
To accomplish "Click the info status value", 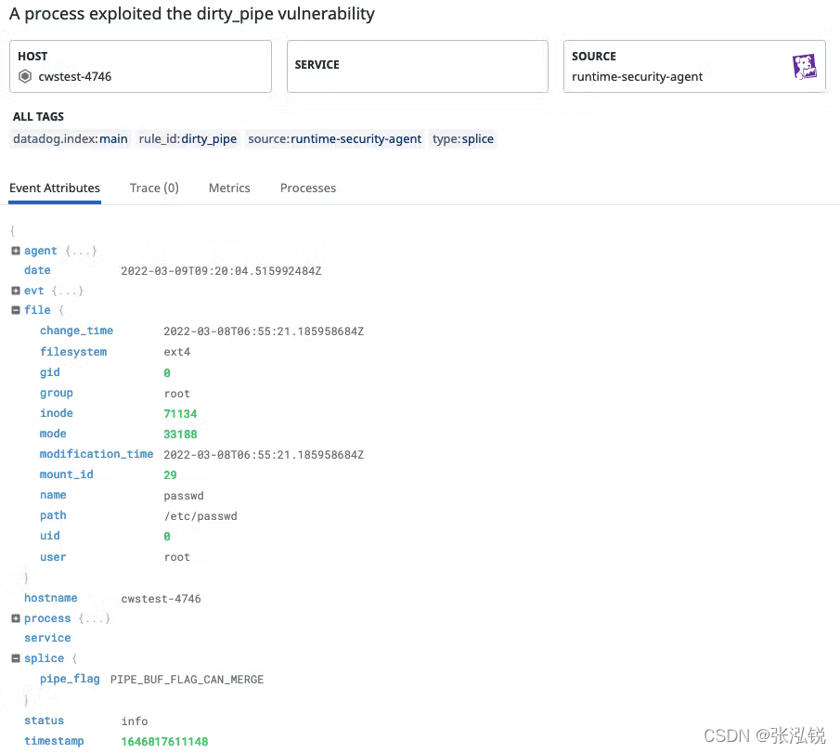I will pos(134,721).
